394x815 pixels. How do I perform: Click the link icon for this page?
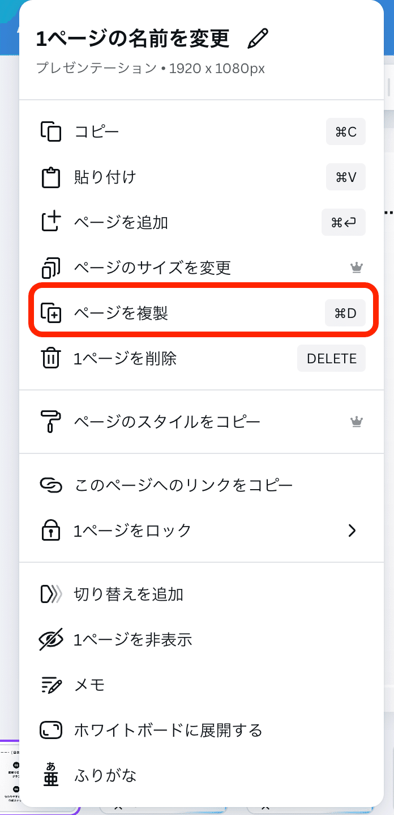point(51,485)
